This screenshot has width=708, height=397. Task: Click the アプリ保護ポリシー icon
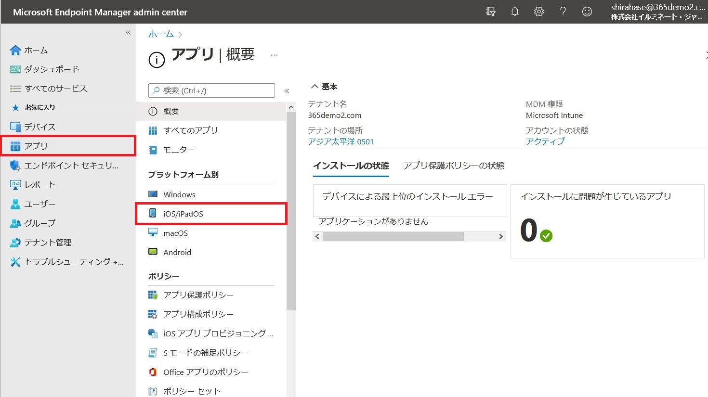153,295
